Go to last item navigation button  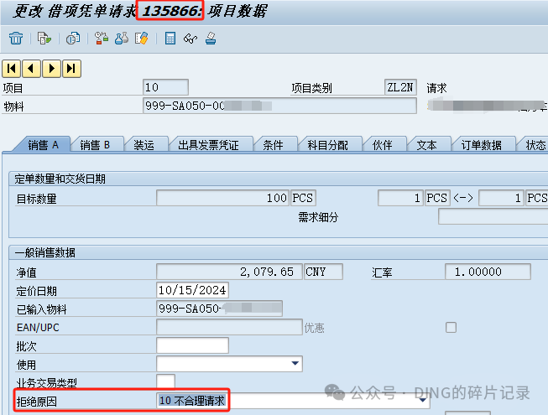[x=71, y=69]
